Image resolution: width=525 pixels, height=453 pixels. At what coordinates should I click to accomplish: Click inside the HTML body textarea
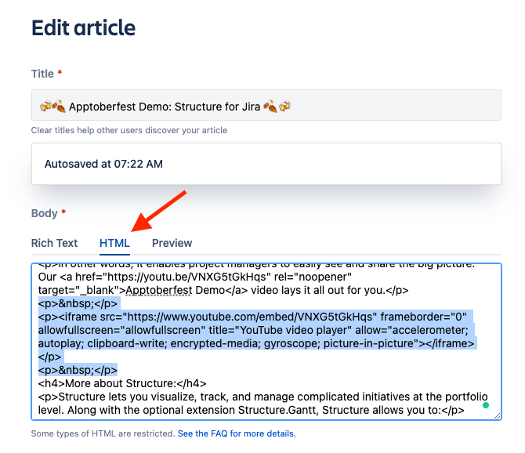266,342
